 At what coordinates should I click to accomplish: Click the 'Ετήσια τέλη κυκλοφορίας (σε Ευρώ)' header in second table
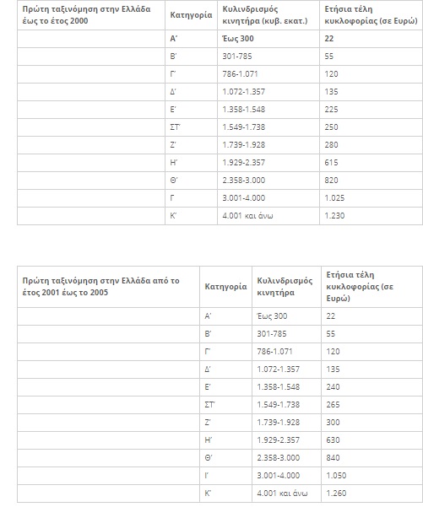tap(371, 287)
